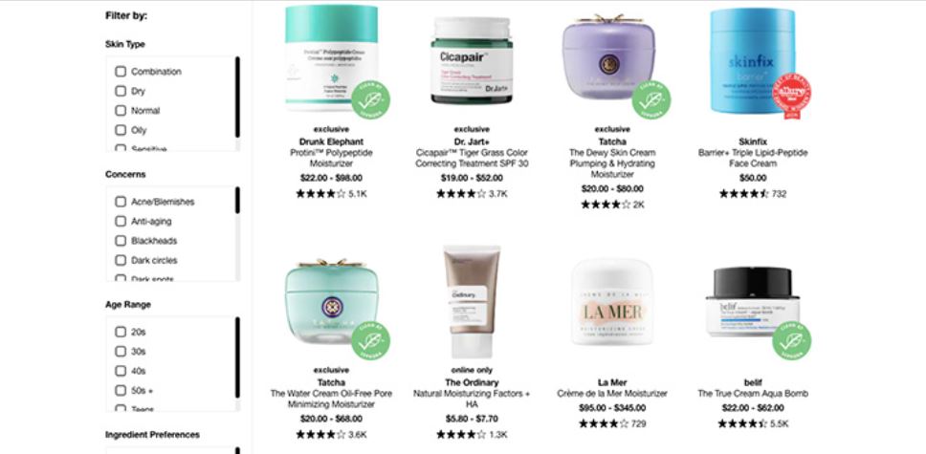
Task: Click the star rating under The Ordinary product
Action: pyautogui.click(x=461, y=435)
